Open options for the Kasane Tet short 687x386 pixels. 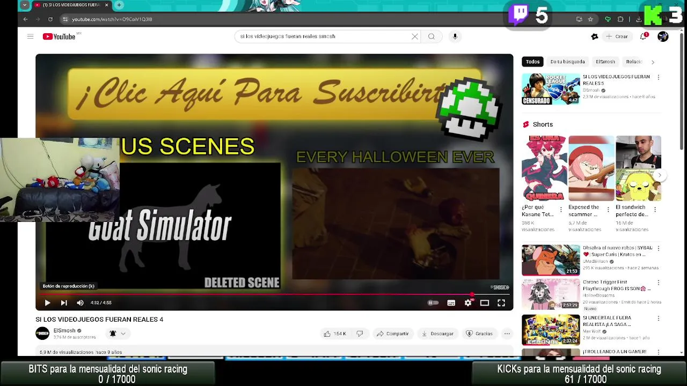coord(561,210)
